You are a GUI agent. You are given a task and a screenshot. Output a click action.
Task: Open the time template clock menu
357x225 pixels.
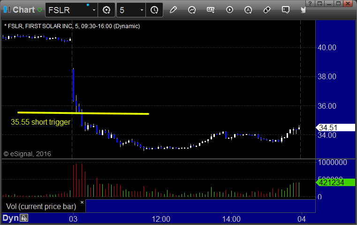click(x=154, y=10)
